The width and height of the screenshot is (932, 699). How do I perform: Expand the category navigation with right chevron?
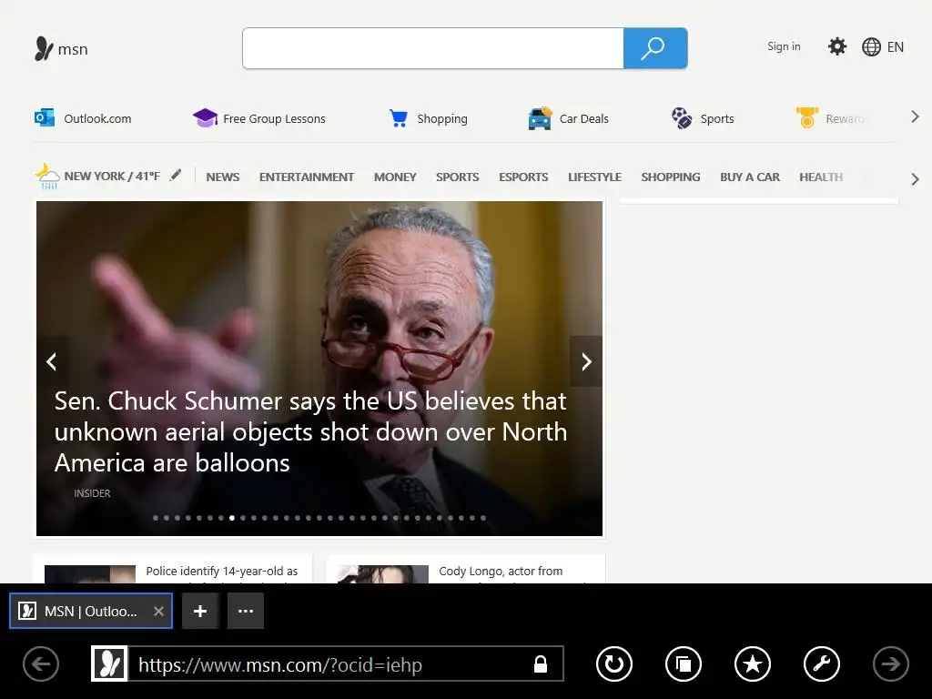(x=916, y=179)
